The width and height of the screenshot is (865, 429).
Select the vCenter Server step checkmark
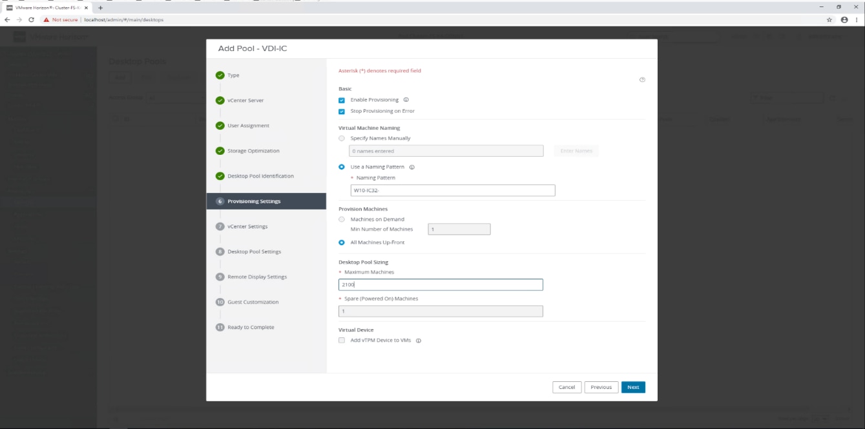point(220,101)
